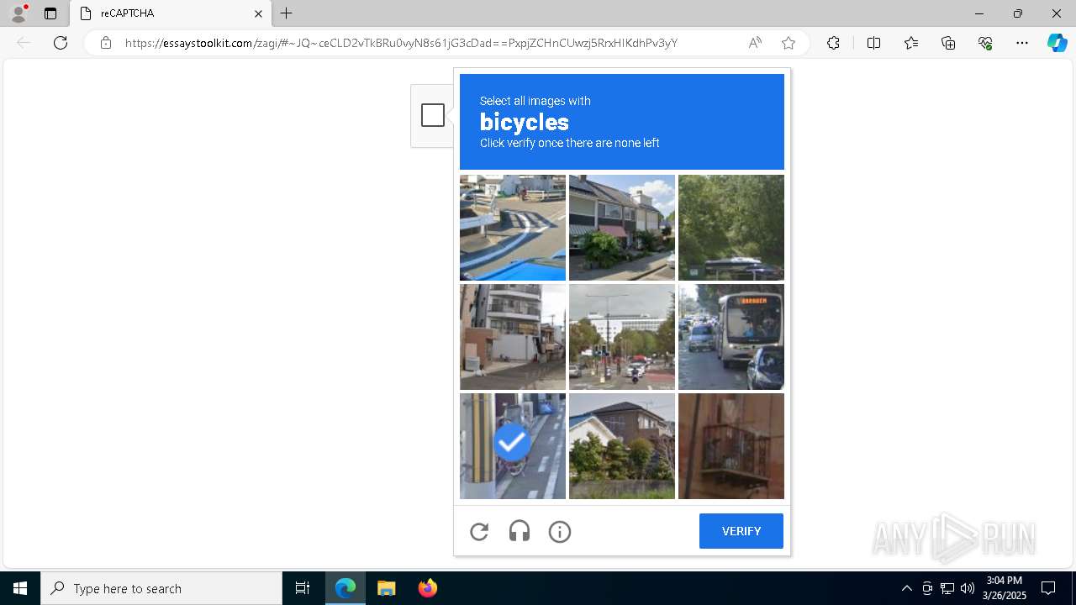Image resolution: width=1076 pixels, height=605 pixels.
Task: Select the crosswalk street image tile
Action: [513, 228]
